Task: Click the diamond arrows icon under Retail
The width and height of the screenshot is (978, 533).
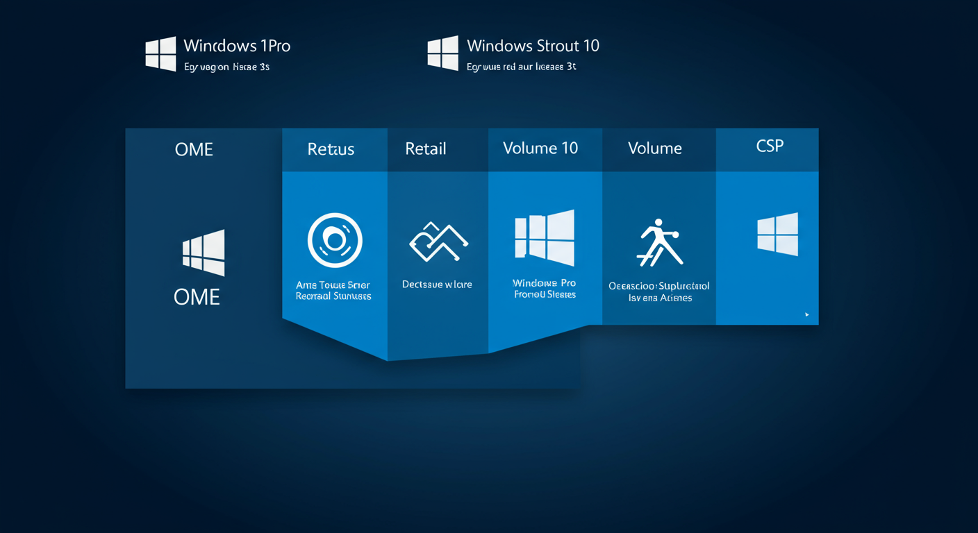Action: point(438,242)
